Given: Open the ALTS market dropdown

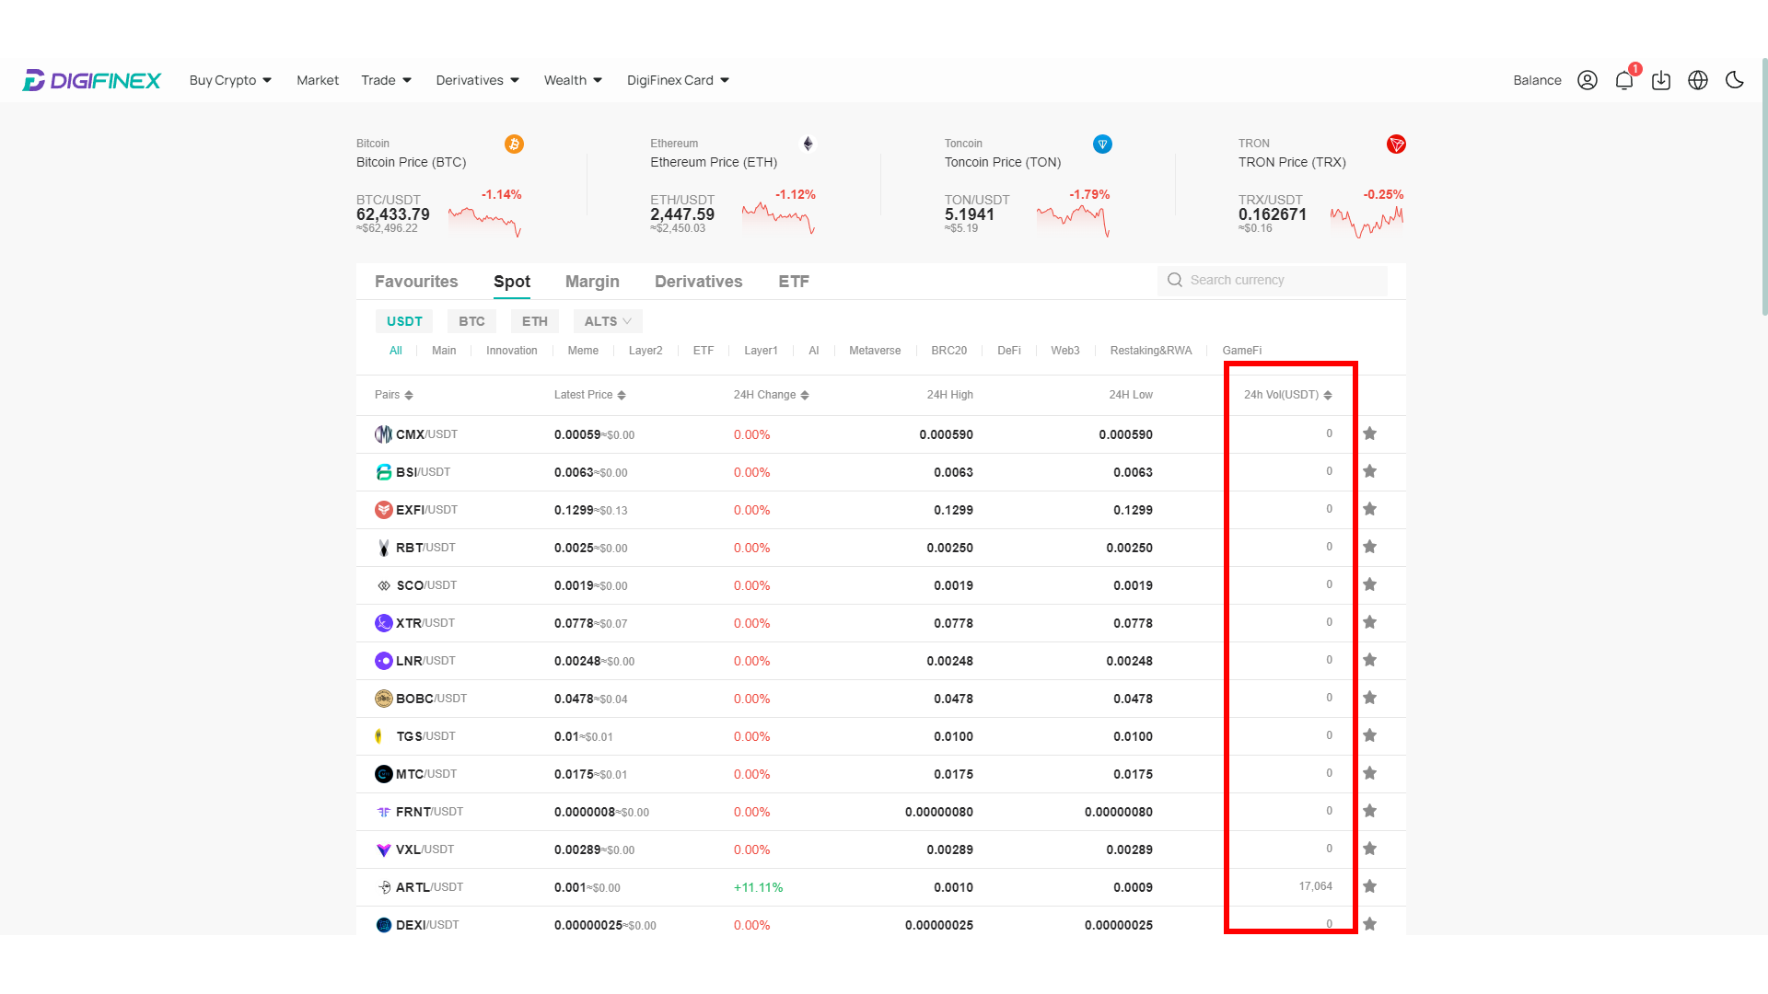Looking at the screenshot, I should point(608,321).
